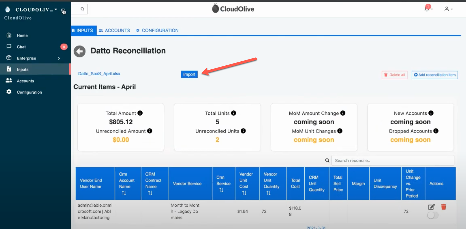The width and height of the screenshot is (466, 229).
Task: Click the magnifier icon beside Search reconcile
Action: (x=327, y=160)
